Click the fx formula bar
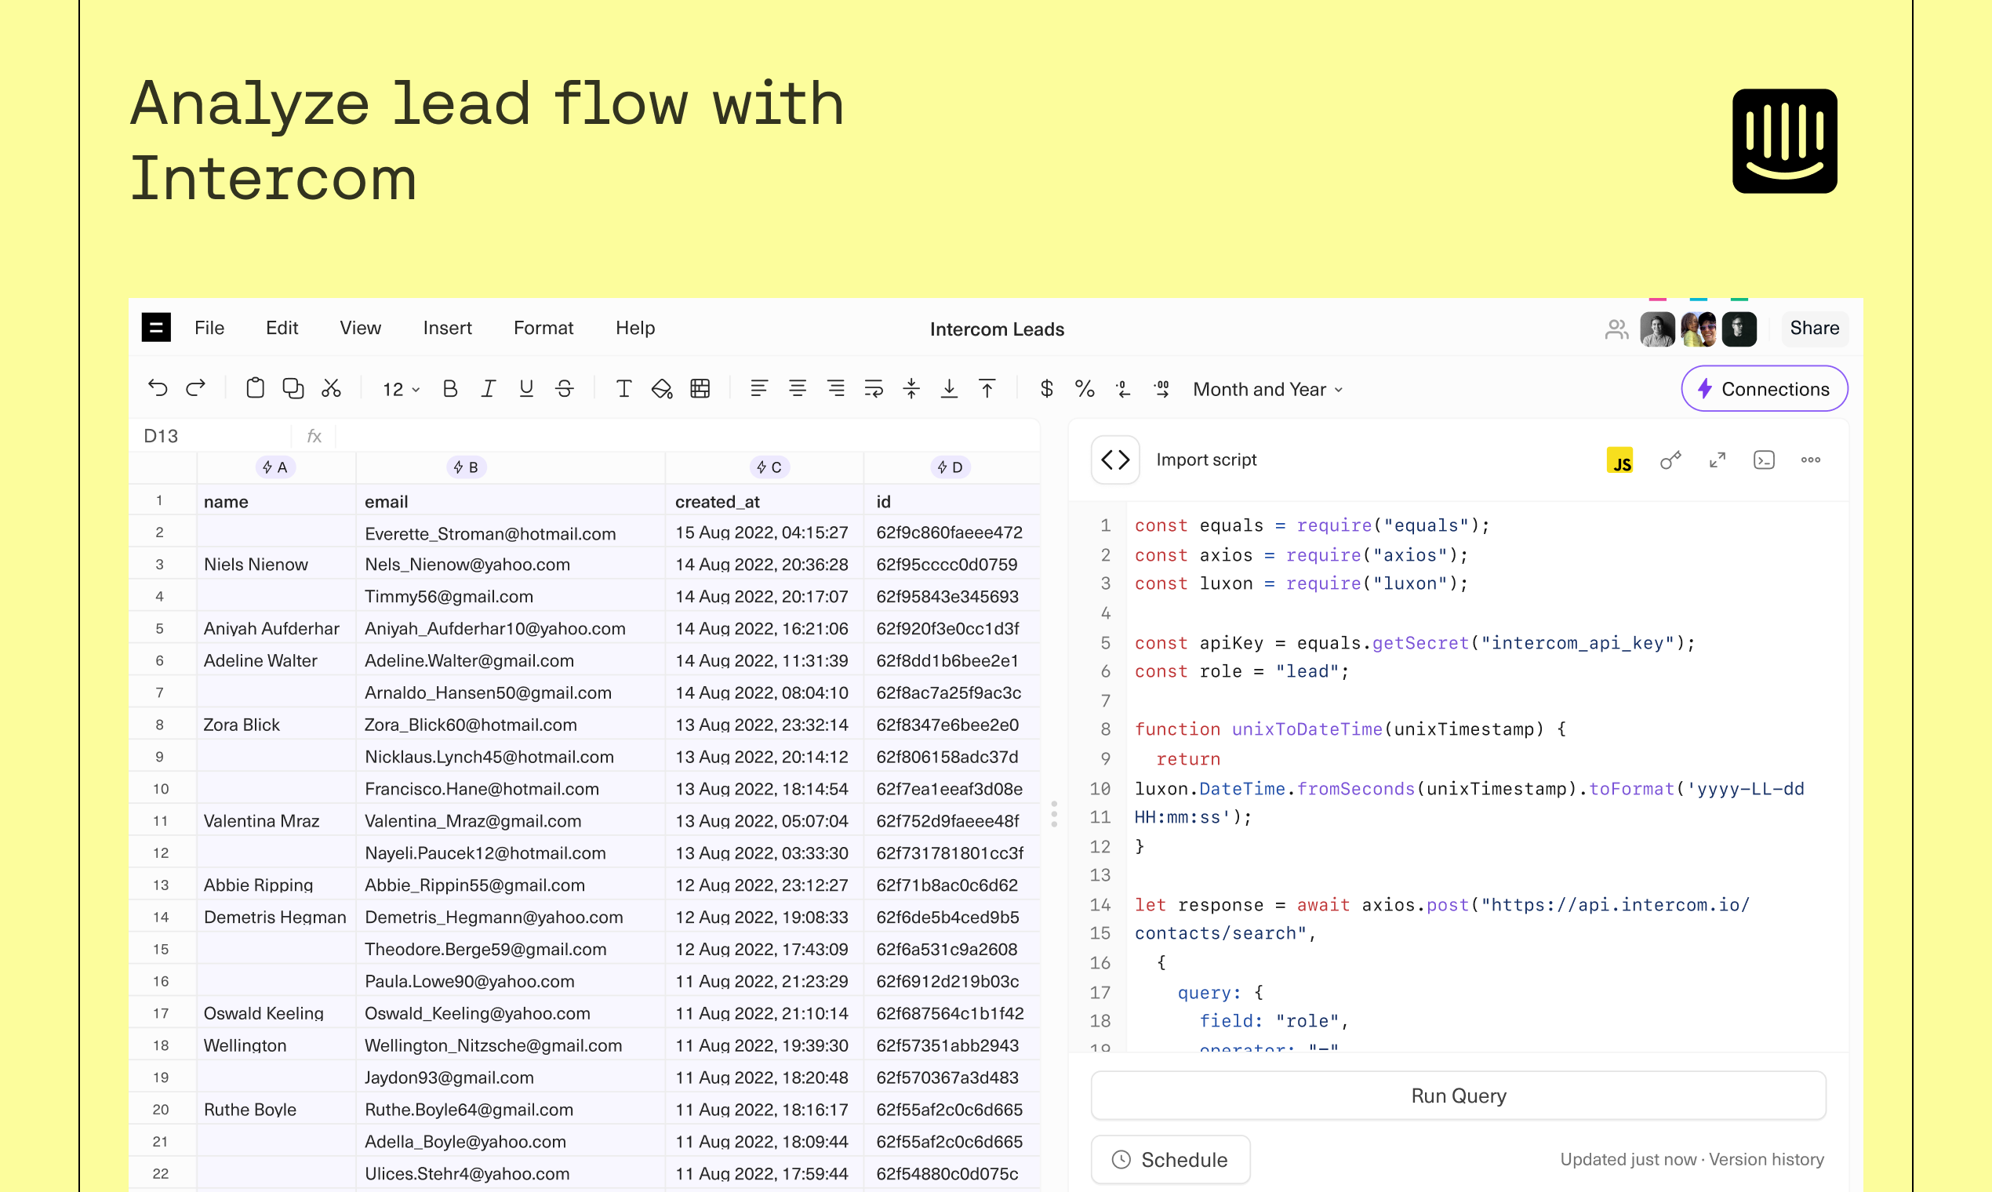Screen dimensions: 1992x1192 pos(687,436)
